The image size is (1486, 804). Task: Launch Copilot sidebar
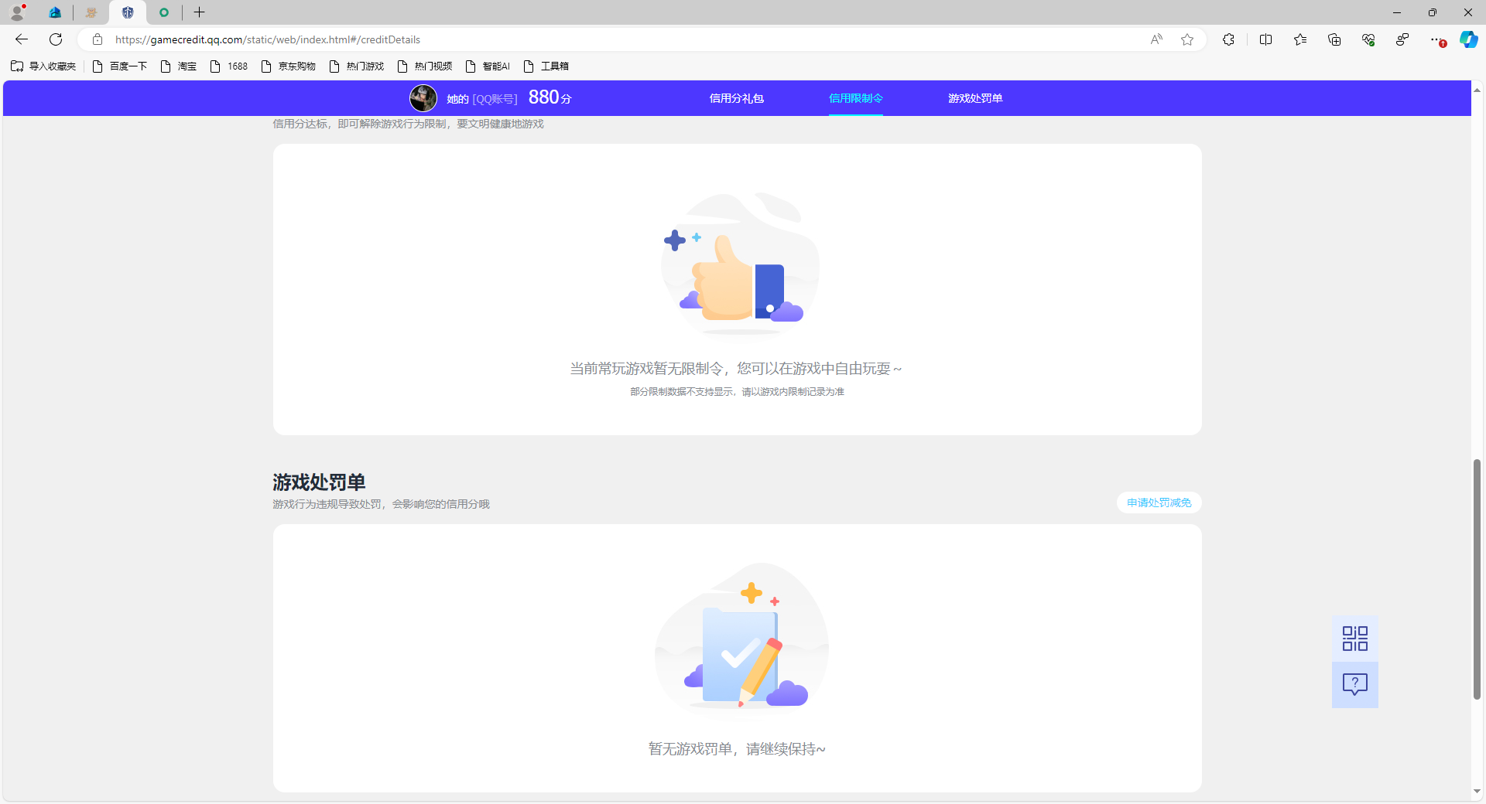coord(1468,39)
